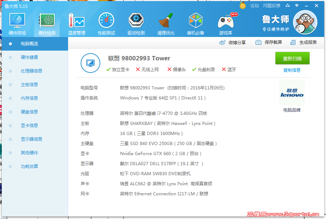
Task: Click 保存截屏 to save screenshot
Action: tap(273, 42)
